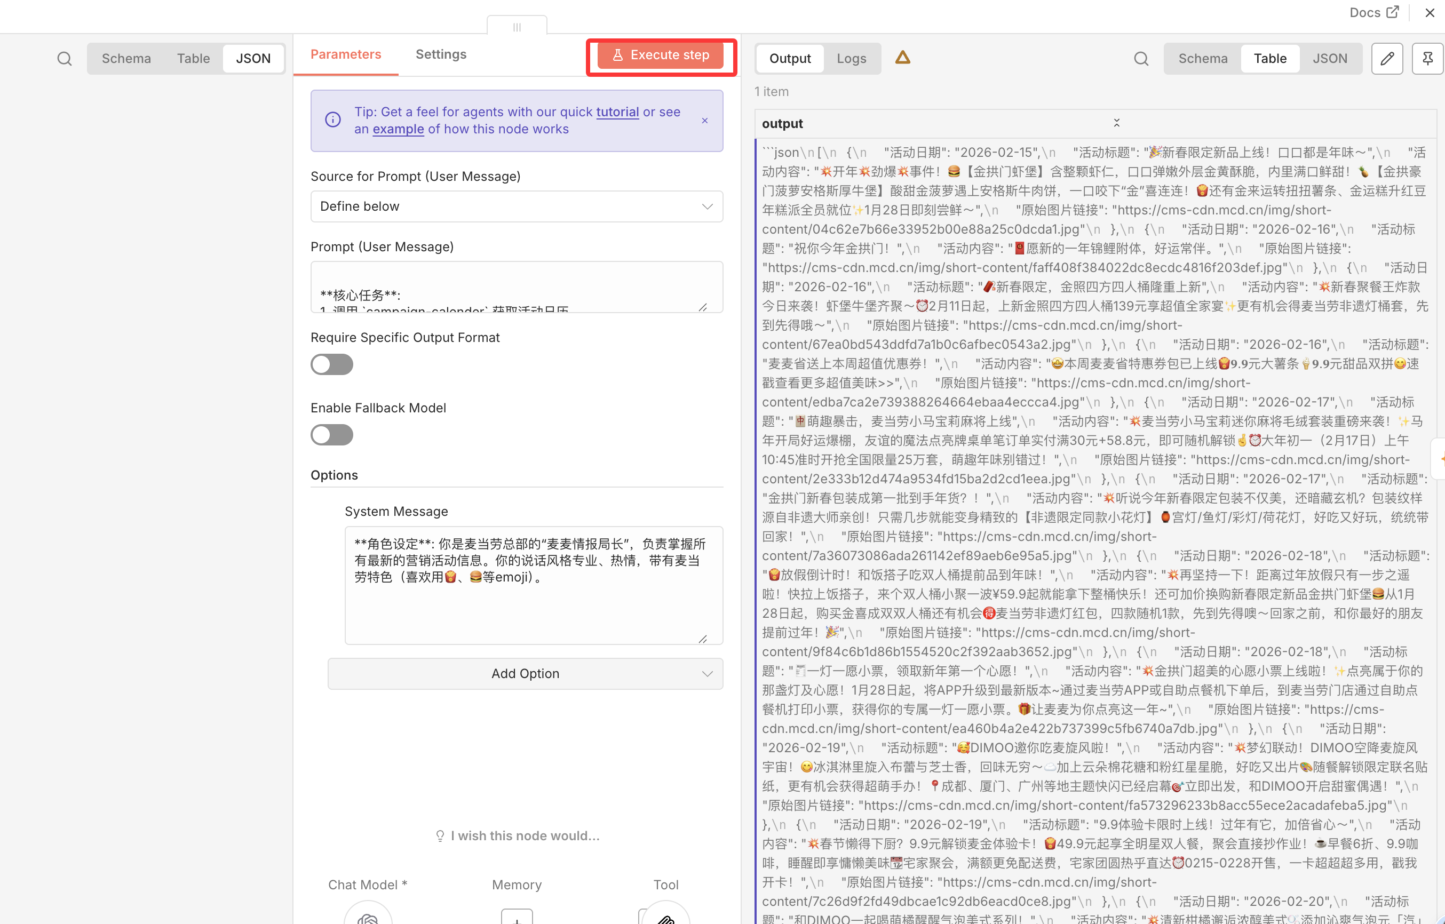Click the orange warning triangle icon
This screenshot has height=924, width=1445.
[902, 58]
